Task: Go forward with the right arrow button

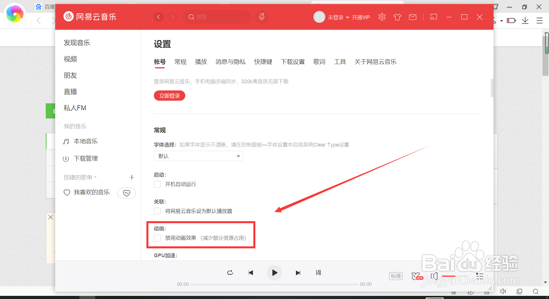Action: 172,17
